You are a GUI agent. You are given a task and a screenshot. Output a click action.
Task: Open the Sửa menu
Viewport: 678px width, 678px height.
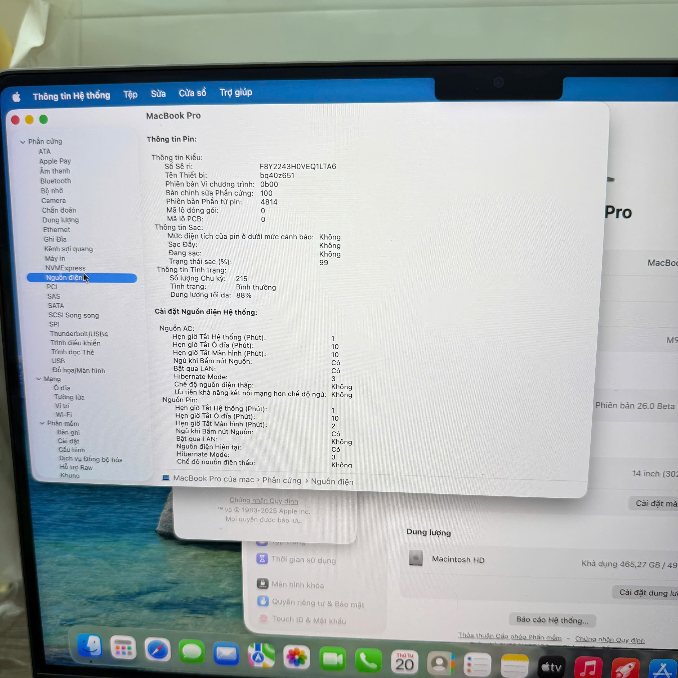158,94
